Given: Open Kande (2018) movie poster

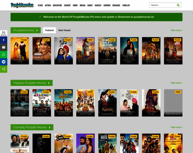Looking at the screenshot, I should [107, 103].
